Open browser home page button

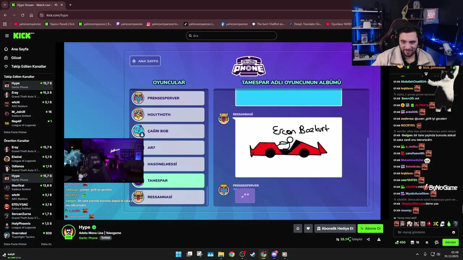click(31, 15)
